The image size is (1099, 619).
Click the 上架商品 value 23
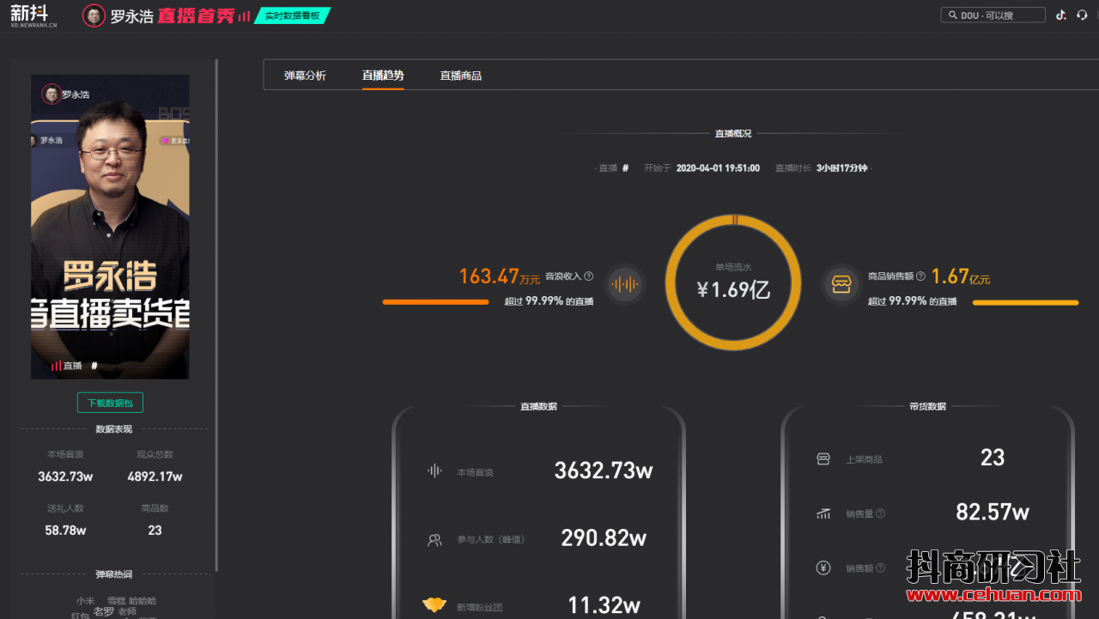(x=993, y=458)
